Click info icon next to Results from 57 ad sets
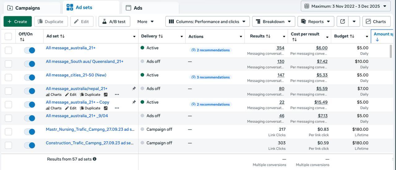Image resolution: width=396 pixels, height=170 pixels. (x=95, y=159)
